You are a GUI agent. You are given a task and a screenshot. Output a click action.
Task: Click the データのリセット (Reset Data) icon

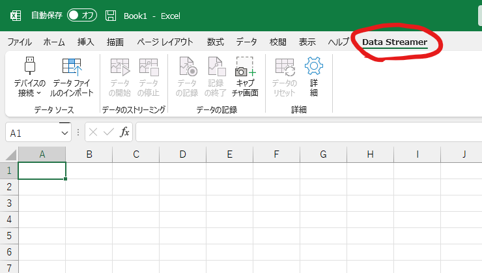pos(285,67)
